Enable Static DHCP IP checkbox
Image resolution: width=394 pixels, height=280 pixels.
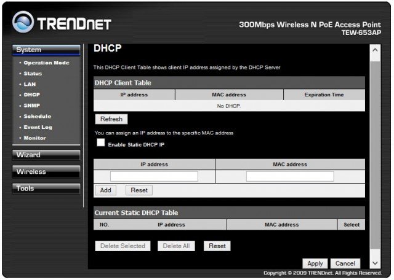tap(100, 142)
